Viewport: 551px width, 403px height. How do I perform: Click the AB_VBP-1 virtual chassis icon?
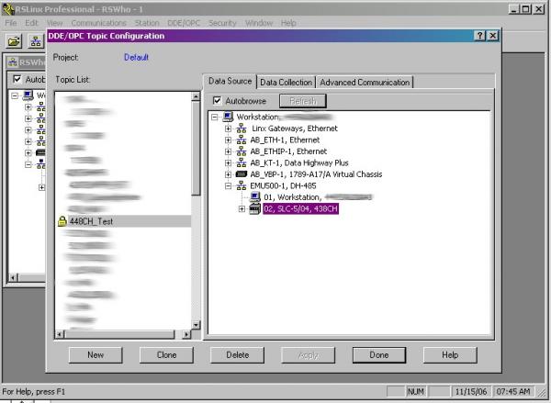241,174
